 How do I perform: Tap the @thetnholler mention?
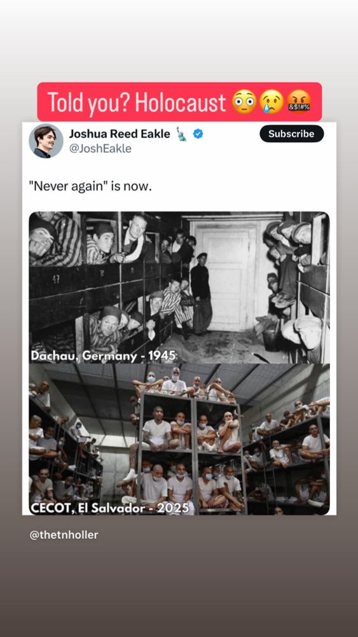pyautogui.click(x=64, y=535)
